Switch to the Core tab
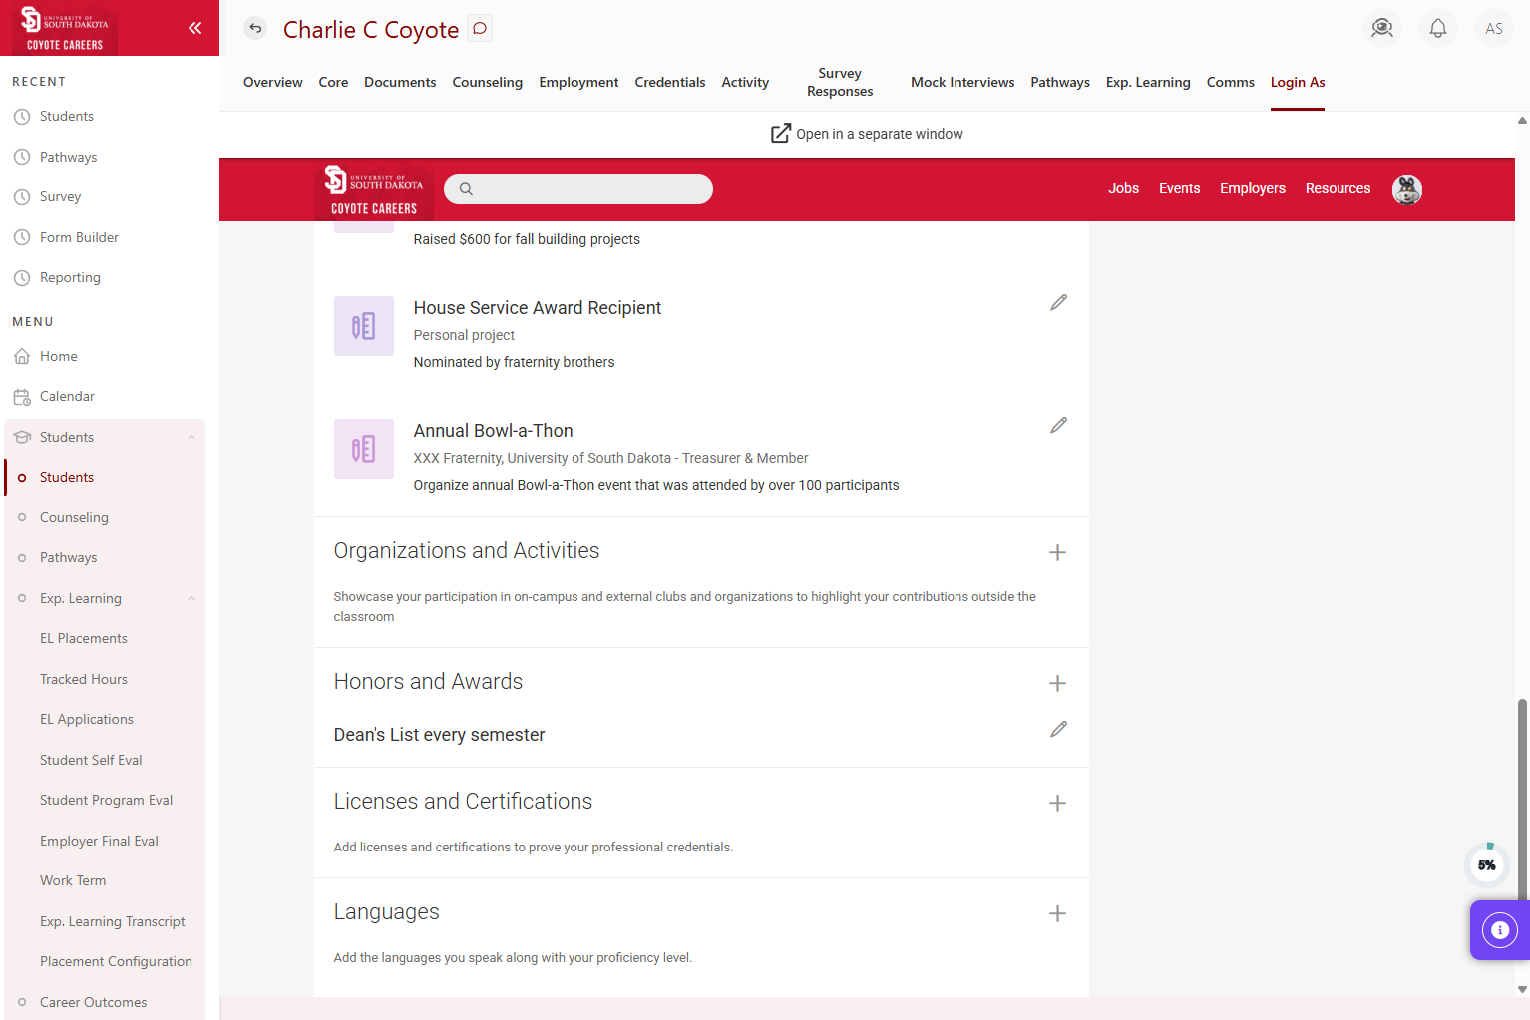This screenshot has height=1020, width=1530. (x=333, y=82)
